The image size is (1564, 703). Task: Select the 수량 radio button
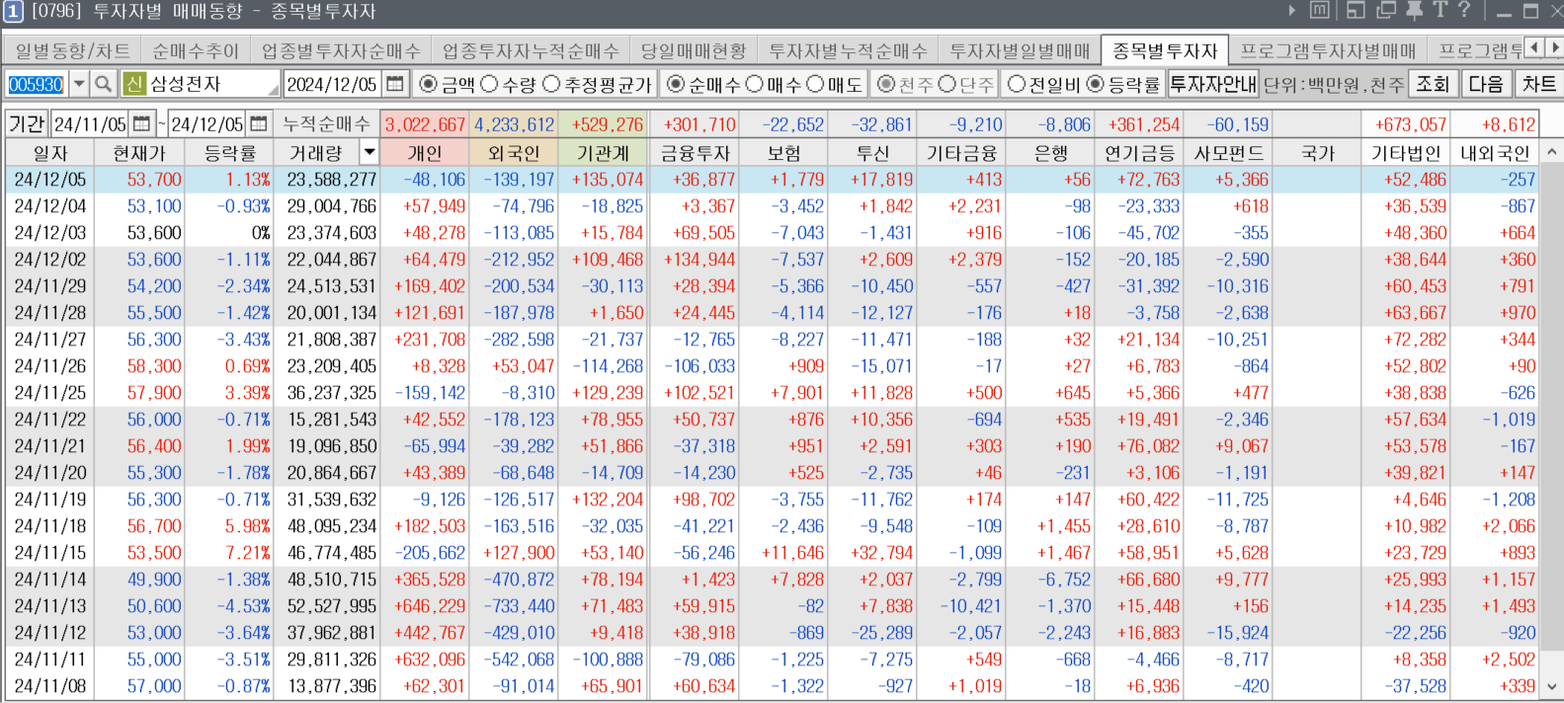489,85
